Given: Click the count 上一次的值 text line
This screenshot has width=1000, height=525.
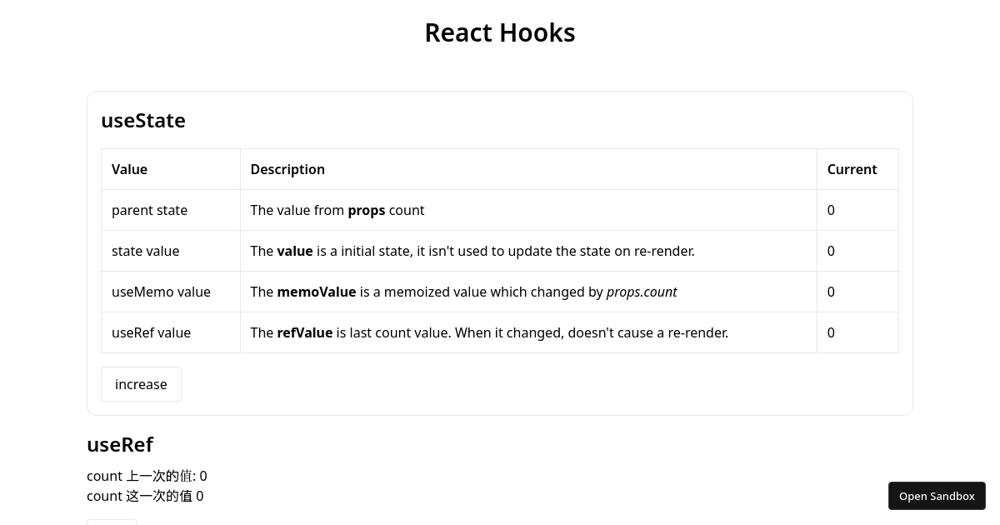Looking at the screenshot, I should click(x=147, y=476).
